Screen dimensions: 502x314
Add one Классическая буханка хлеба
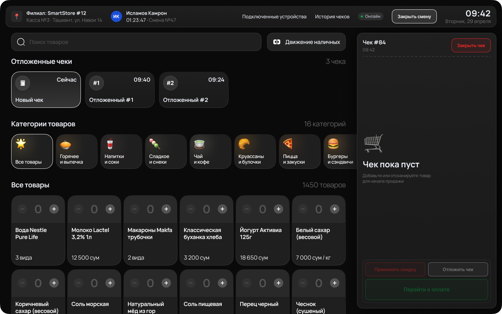point(222,209)
